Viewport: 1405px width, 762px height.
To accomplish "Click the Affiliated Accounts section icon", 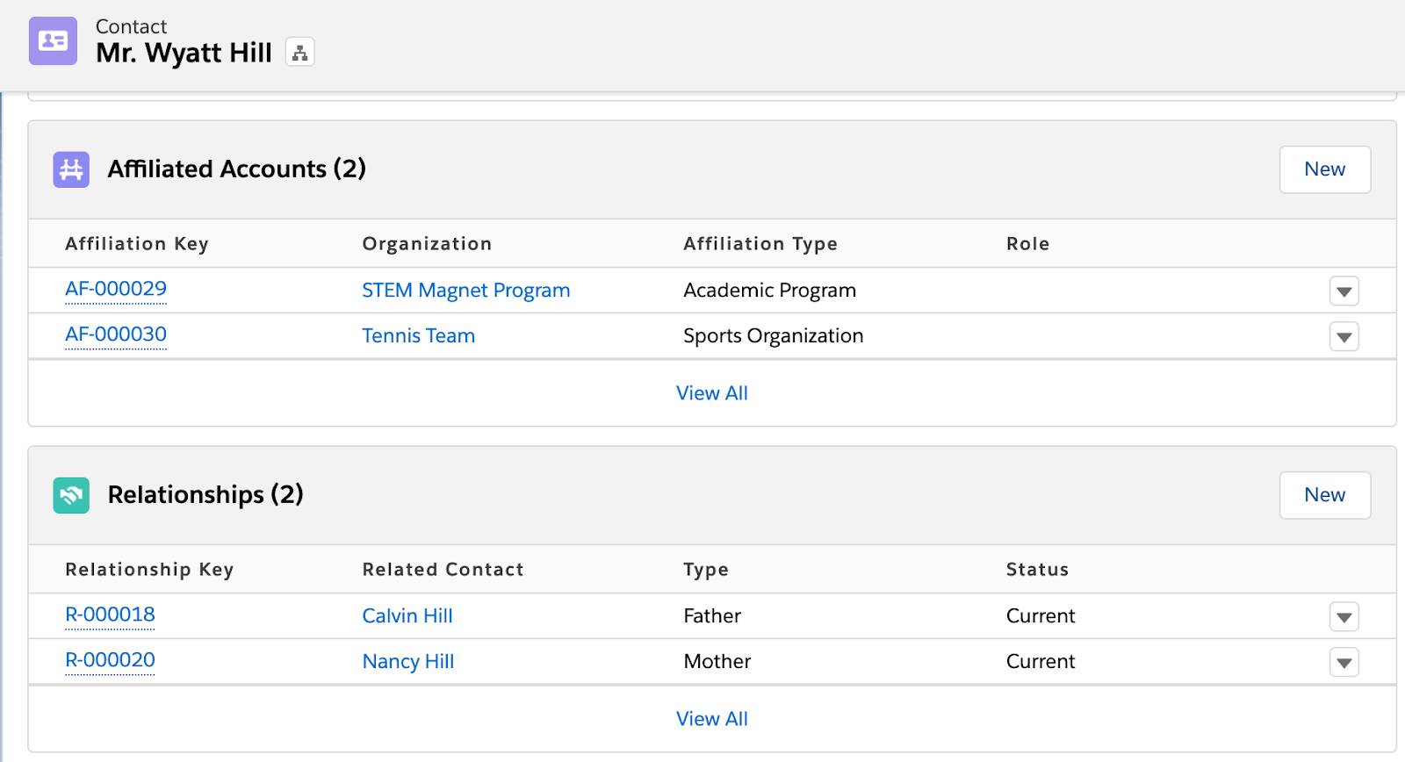I will coord(71,169).
